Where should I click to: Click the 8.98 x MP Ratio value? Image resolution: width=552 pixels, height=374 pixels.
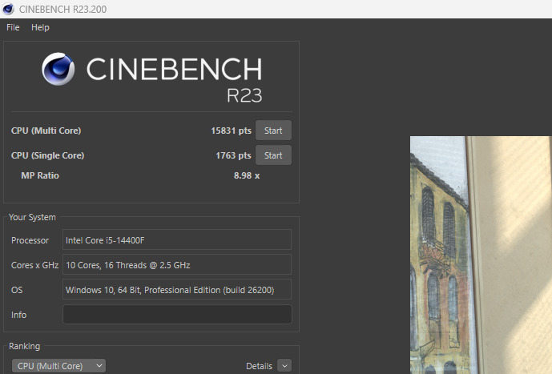[247, 175]
